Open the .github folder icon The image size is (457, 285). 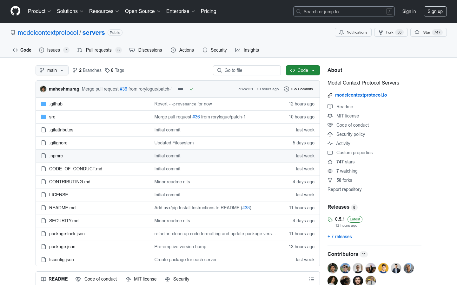coord(43,104)
